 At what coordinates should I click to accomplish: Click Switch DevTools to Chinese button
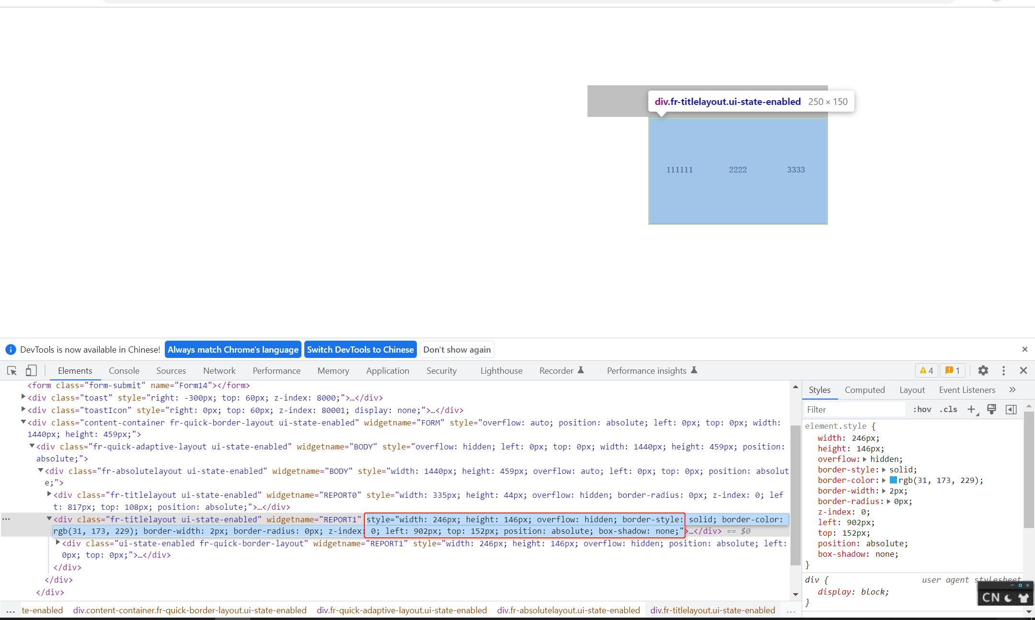[x=360, y=349]
